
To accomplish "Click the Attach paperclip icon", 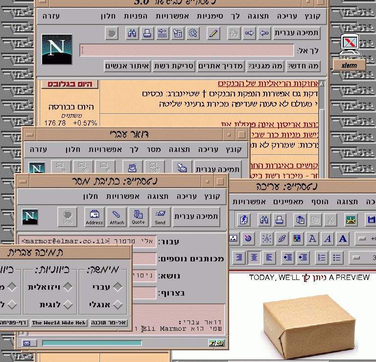I will [117, 217].
